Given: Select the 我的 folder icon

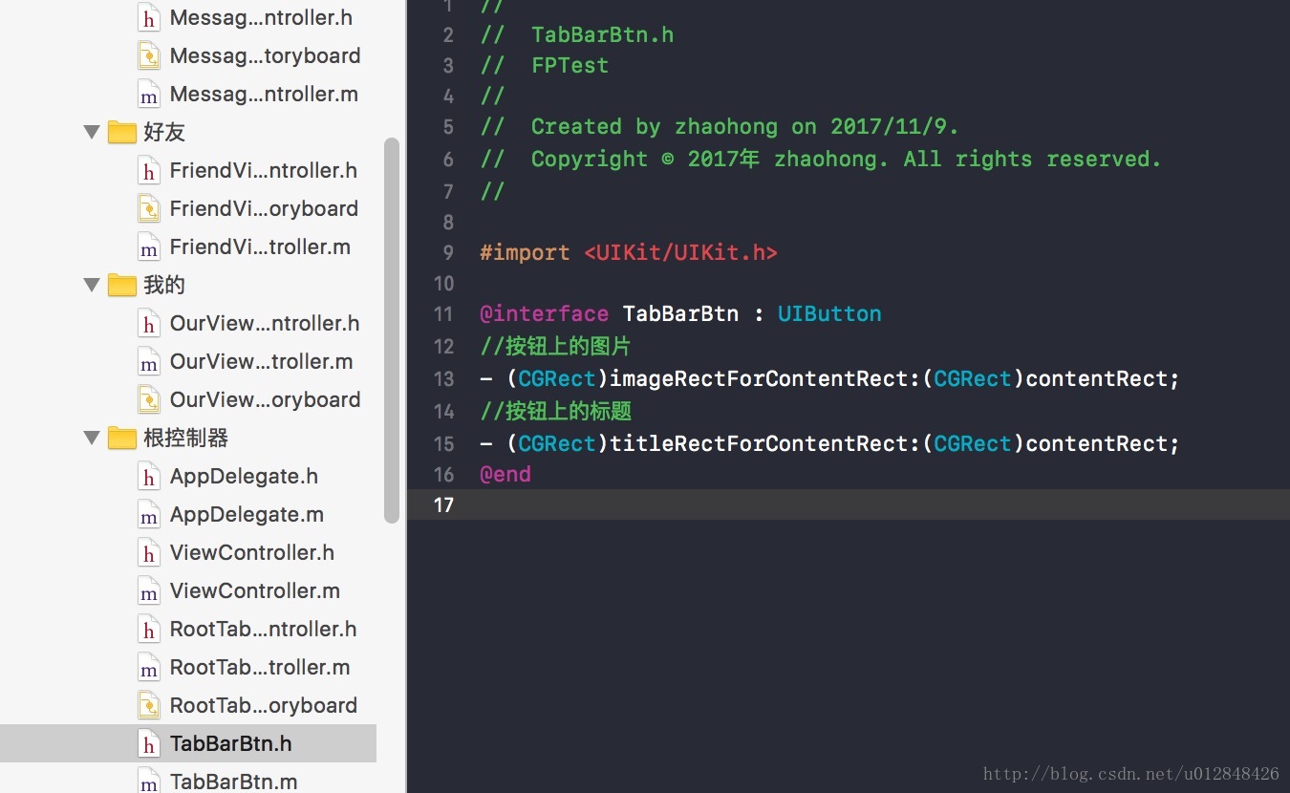Looking at the screenshot, I should coord(122,285).
